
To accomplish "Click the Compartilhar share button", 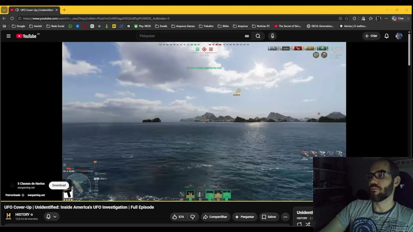I will coord(215,217).
